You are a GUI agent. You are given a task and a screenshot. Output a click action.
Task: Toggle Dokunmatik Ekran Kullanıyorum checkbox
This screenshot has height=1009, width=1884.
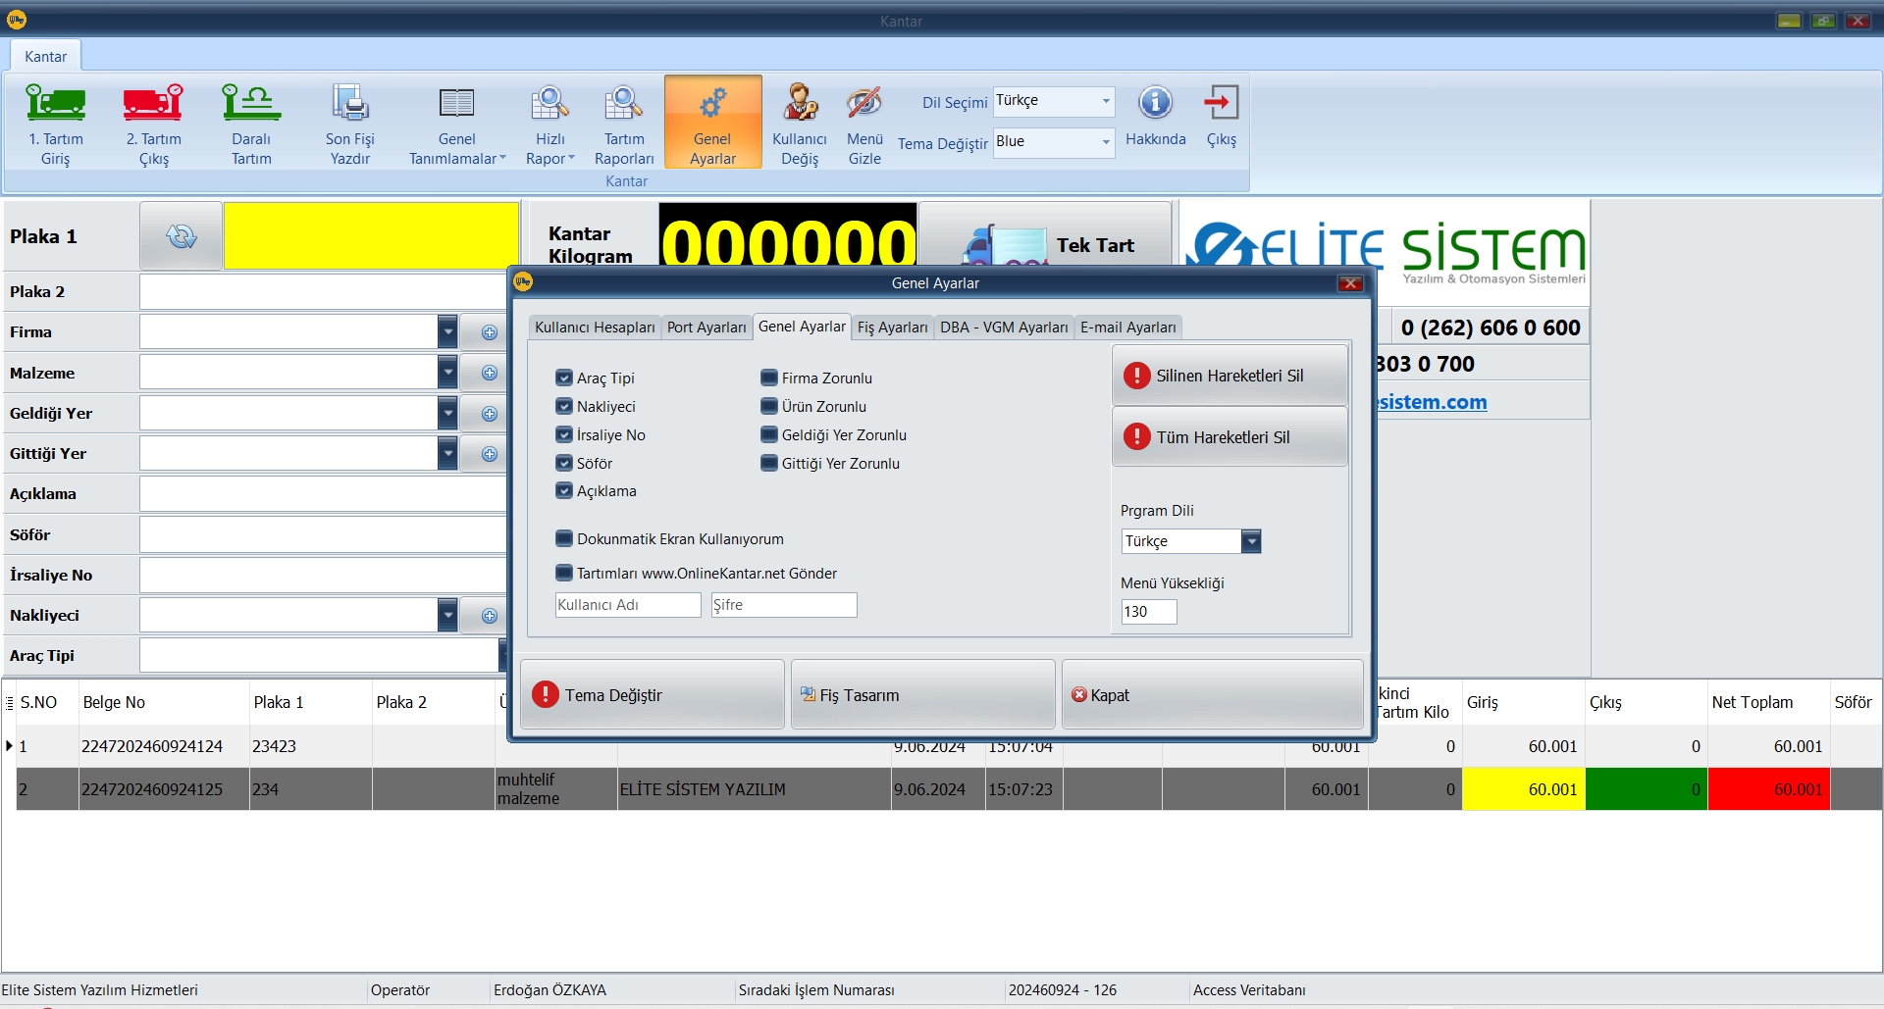pos(564,538)
